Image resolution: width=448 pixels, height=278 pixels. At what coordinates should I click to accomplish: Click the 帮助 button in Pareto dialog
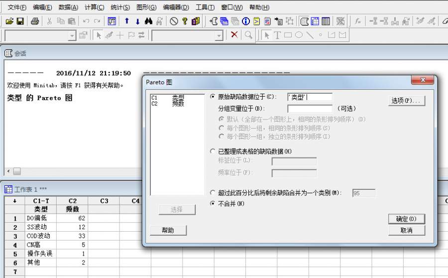[x=168, y=230]
